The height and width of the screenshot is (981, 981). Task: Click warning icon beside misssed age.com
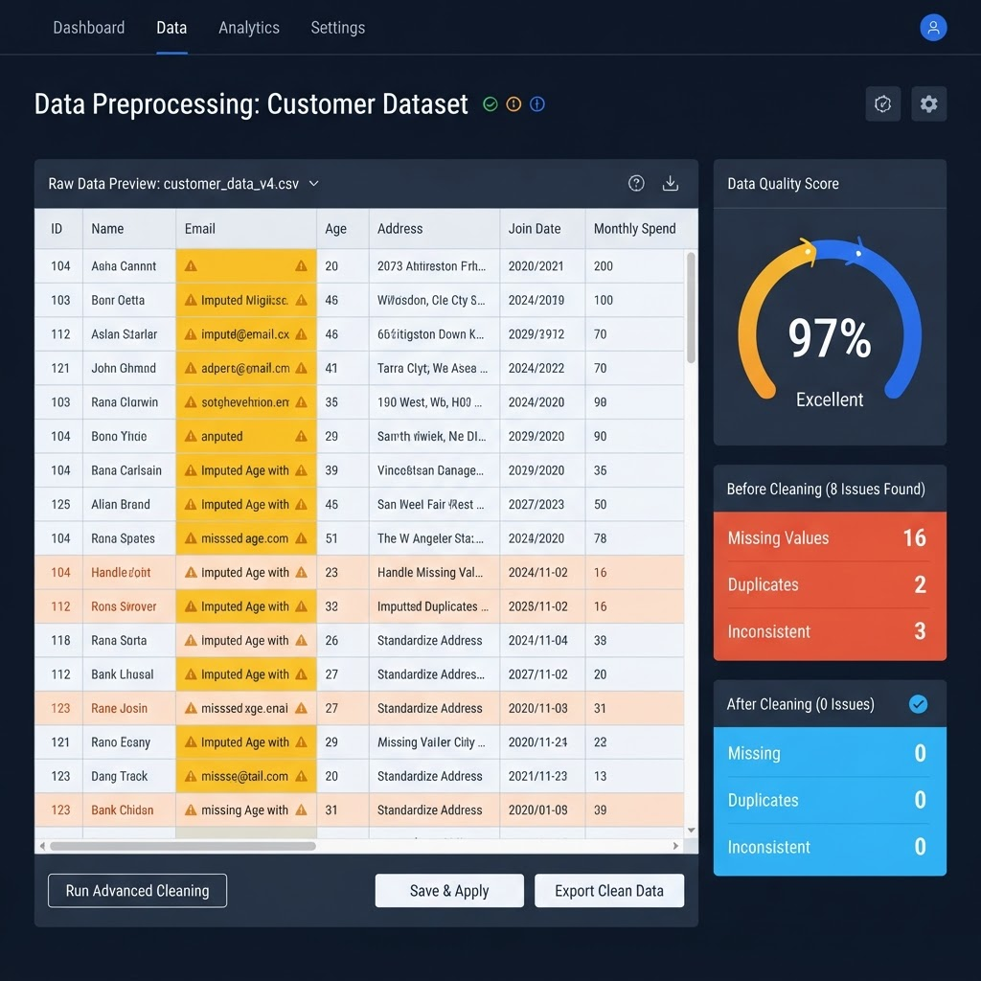point(191,538)
